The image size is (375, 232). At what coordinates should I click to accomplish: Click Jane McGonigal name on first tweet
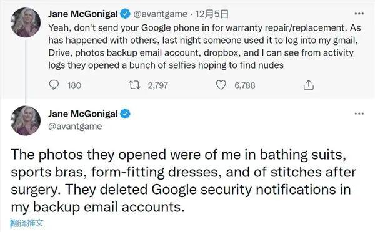[83, 14]
